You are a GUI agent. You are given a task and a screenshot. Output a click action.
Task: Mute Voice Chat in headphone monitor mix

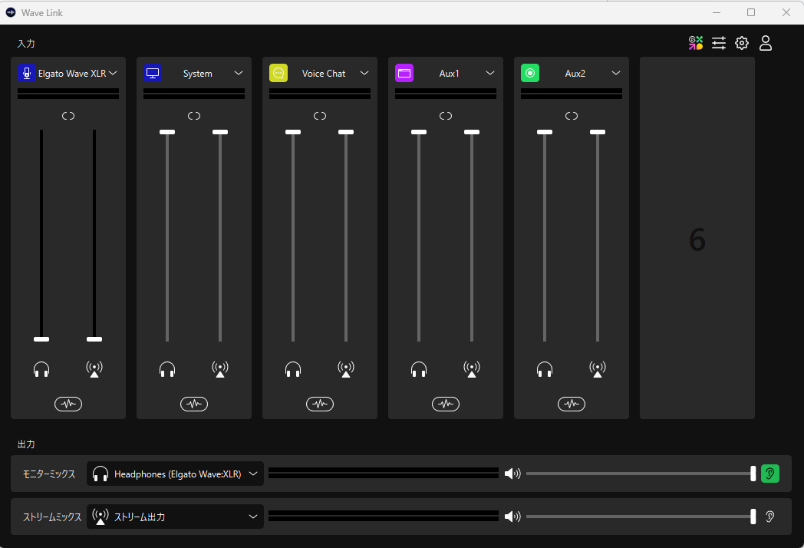click(x=293, y=369)
